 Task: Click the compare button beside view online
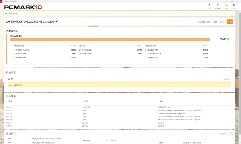[215, 22]
